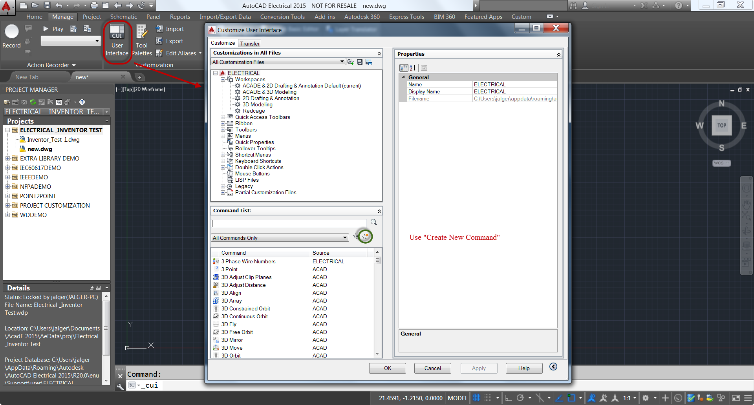Click the Record action button

pos(12,36)
